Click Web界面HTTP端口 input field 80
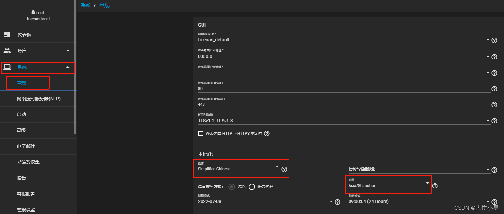The image size is (504, 214). (344, 88)
